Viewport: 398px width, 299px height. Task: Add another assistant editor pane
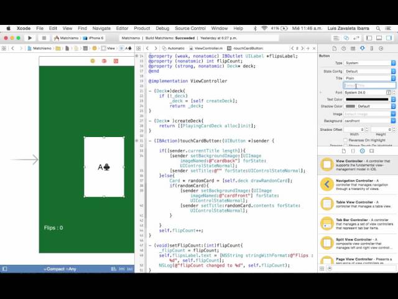click(x=308, y=49)
